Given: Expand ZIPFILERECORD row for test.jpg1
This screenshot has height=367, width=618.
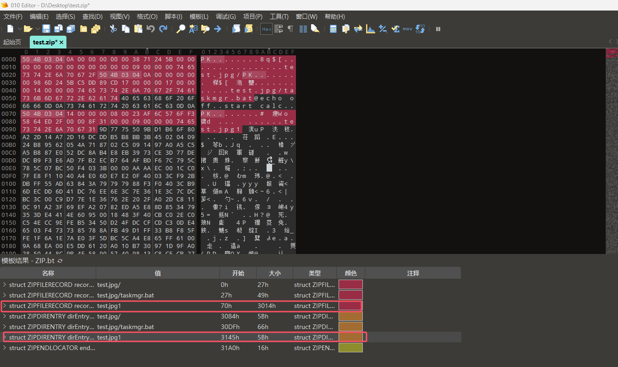Looking at the screenshot, I should (5, 306).
